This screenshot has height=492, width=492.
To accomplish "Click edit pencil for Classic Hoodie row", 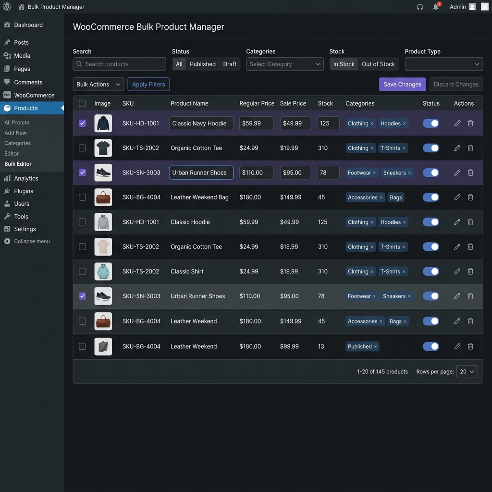I will (457, 222).
